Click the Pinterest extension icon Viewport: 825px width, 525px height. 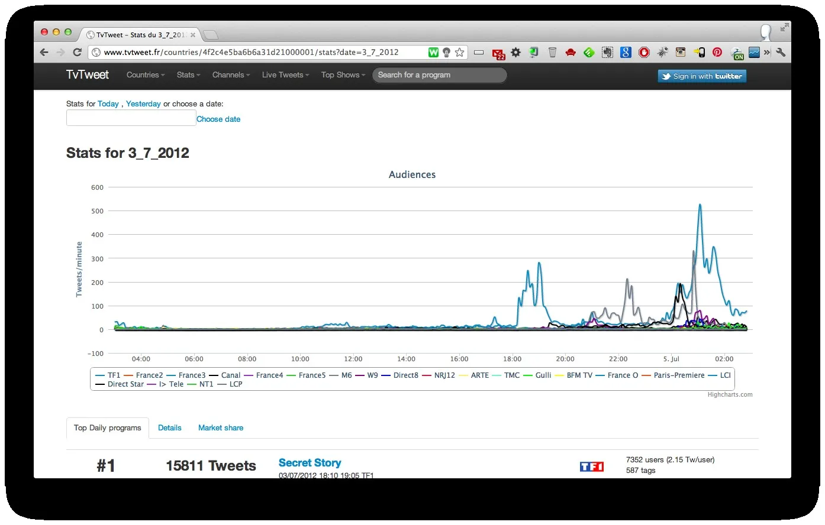[717, 53]
